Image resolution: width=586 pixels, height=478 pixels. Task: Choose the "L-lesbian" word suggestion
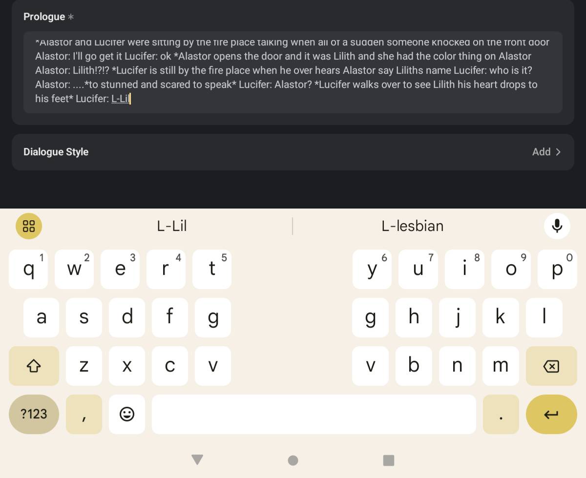point(413,226)
